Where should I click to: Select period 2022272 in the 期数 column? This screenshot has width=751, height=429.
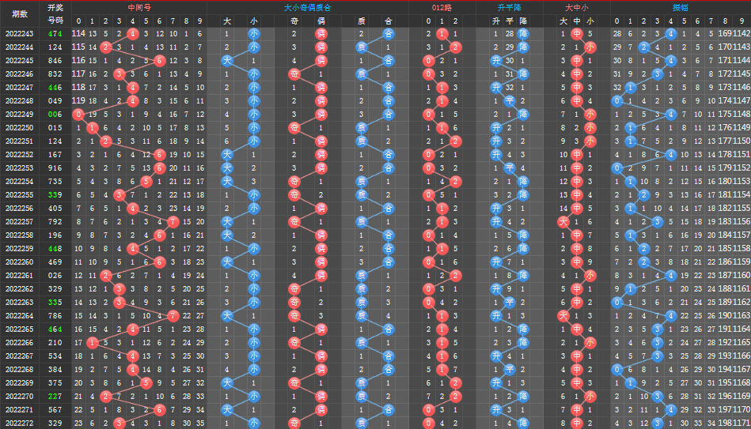[x=19, y=423]
